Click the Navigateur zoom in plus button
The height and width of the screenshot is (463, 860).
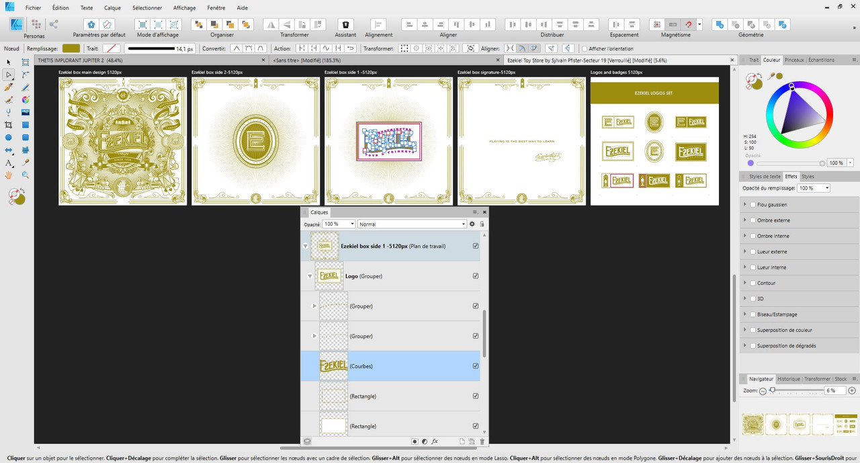click(852, 390)
